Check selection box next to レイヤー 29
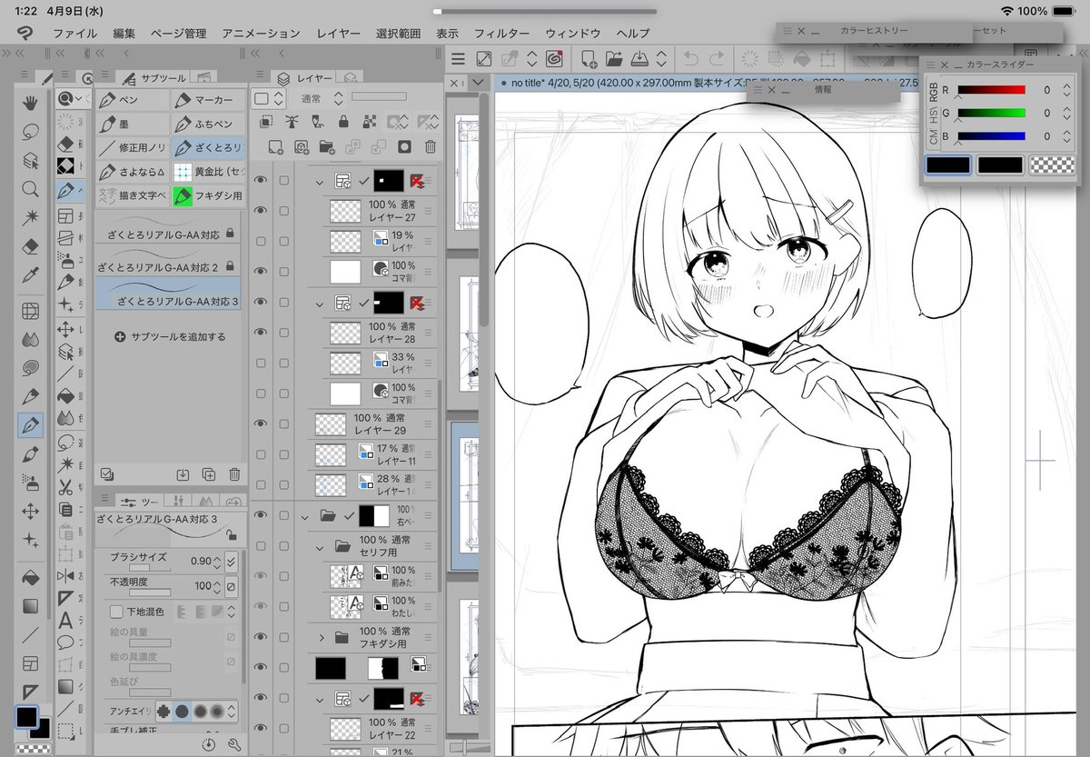 pos(284,423)
